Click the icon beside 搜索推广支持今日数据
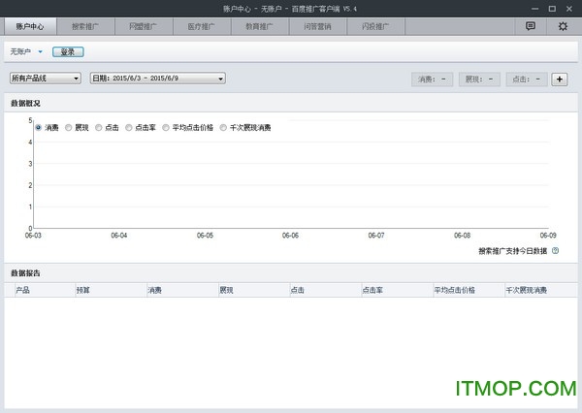 [x=556, y=251]
